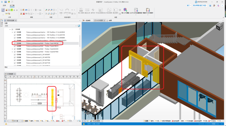Toggle 地面/墙面辐射 layer in 3D view bar
Screen dimensions: 226x126
(166, 121)
